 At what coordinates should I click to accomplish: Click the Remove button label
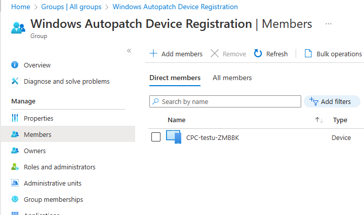coord(234,54)
